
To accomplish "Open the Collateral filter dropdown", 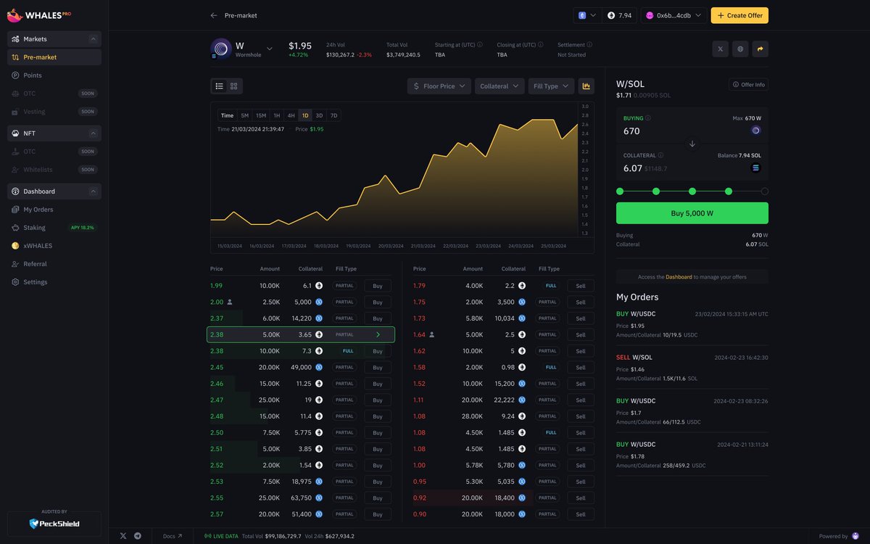I will [500, 86].
